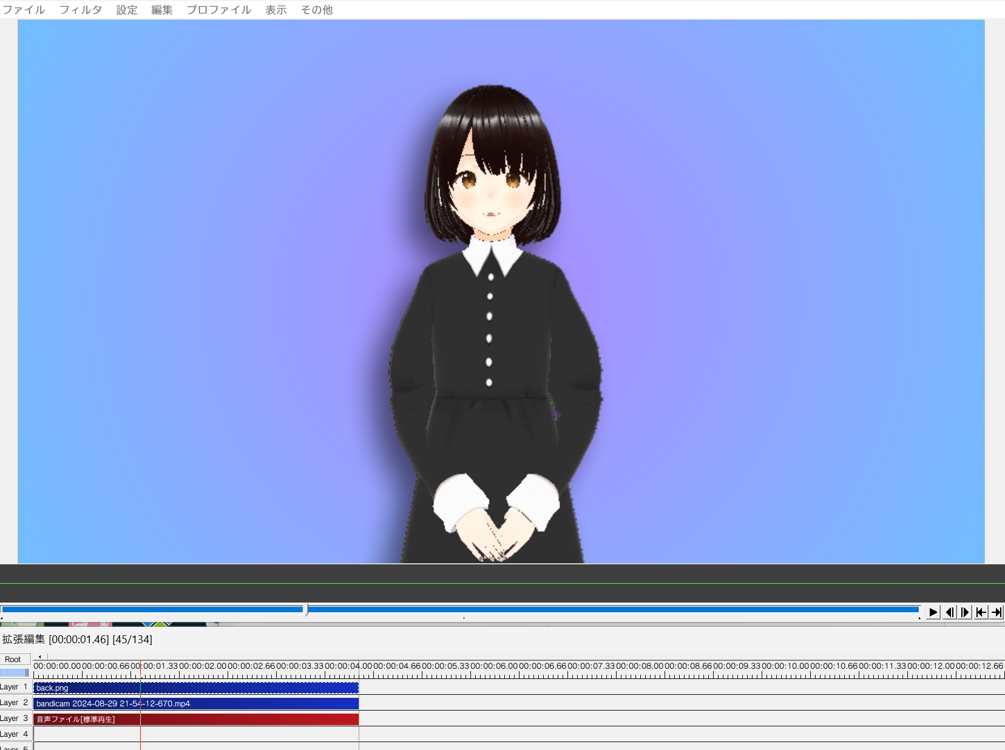Select the back.png timeline object
The height and width of the screenshot is (750, 1005).
click(x=196, y=687)
